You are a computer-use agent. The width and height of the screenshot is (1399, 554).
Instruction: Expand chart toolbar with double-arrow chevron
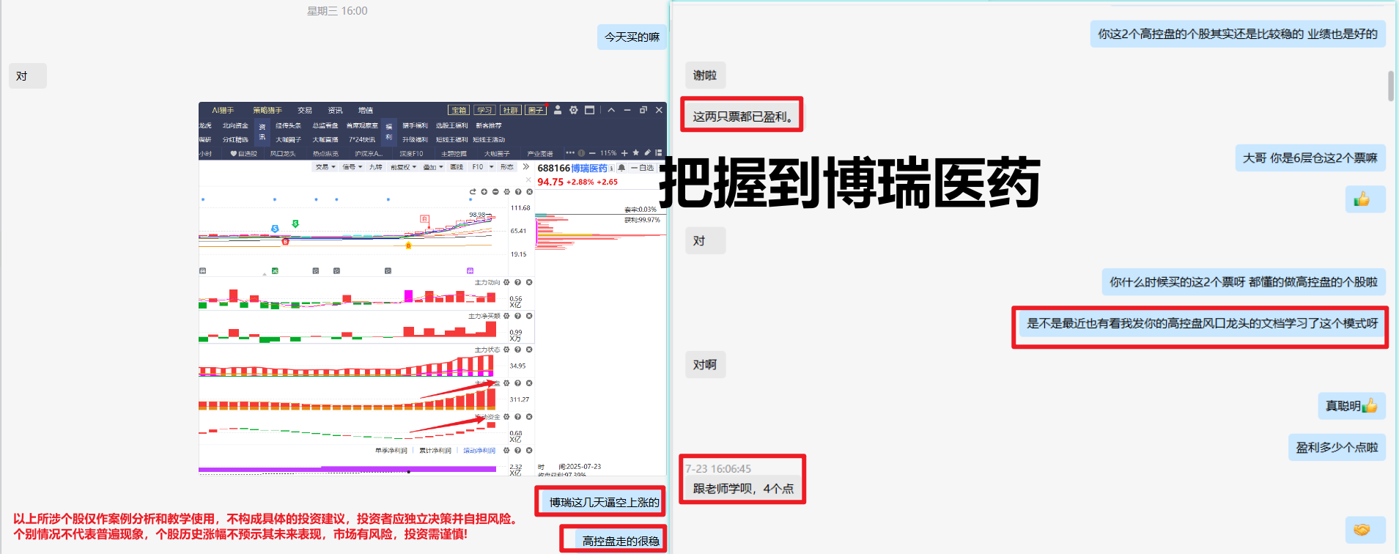(525, 167)
